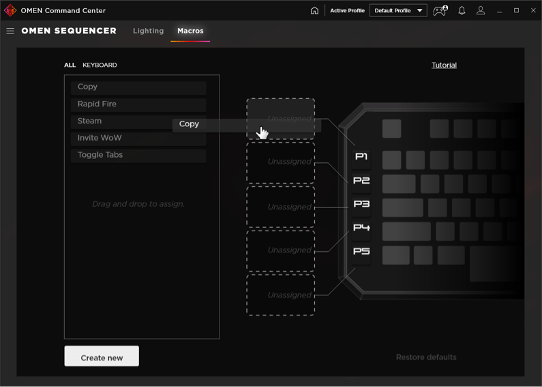Image resolution: width=542 pixels, height=387 pixels.
Task: Open the game controller icon
Action: pyautogui.click(x=440, y=10)
